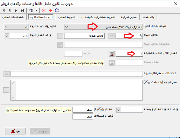The height and width of the screenshot is (138, 180).
Task: Click مقدار بزرگتر از field
Action: pyautogui.click(x=83, y=110)
